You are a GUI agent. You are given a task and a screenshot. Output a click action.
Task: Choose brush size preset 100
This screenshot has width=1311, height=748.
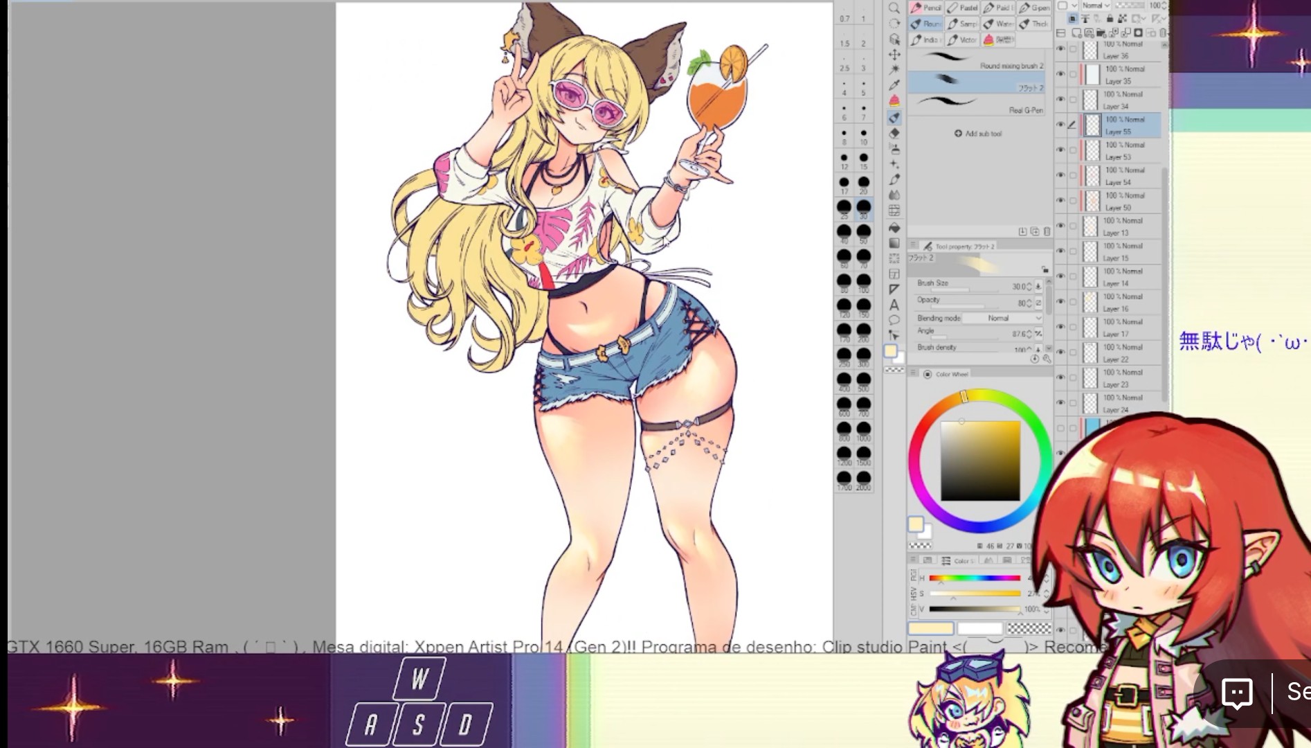coord(863,283)
